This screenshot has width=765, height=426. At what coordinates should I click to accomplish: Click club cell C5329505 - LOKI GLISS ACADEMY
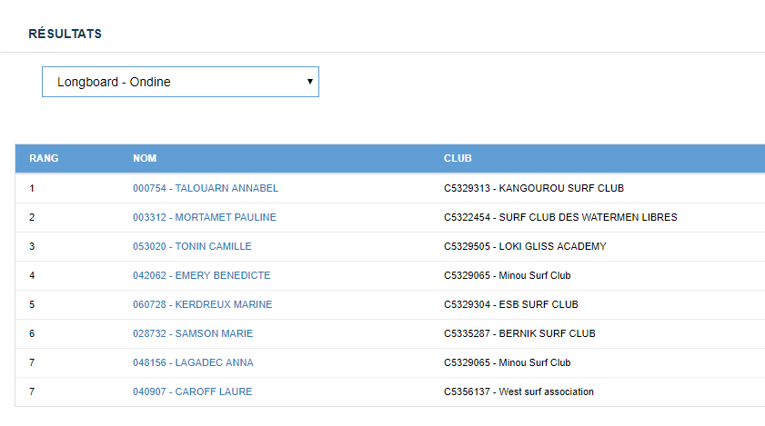[525, 247]
